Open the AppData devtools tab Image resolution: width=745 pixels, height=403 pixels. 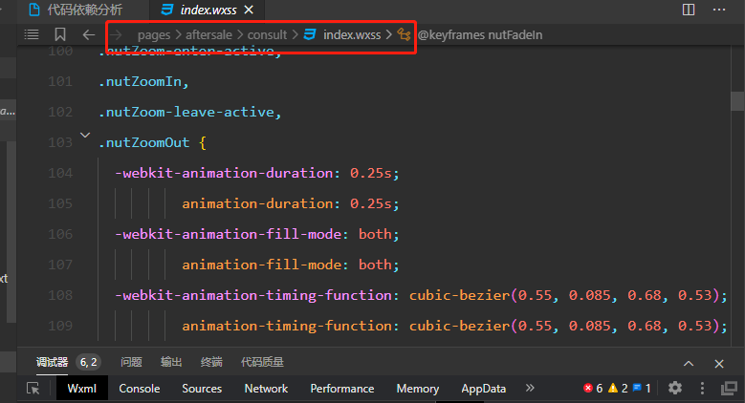(484, 389)
